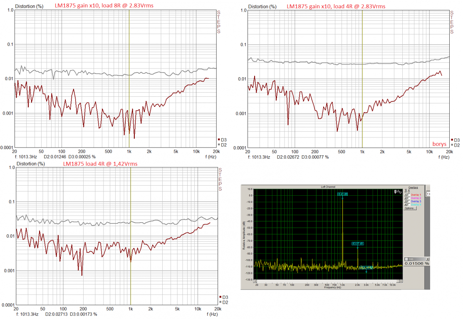The height and width of the screenshot is (319, 463).
Task: Click D2:0.02713 readout under 1,42Vrms graph
Action: coord(57,314)
